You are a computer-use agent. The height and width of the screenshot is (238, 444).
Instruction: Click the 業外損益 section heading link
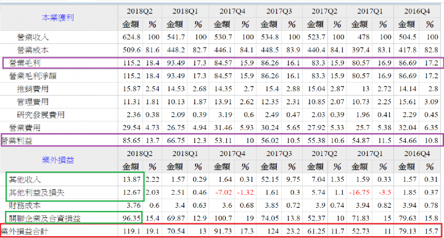click(x=58, y=160)
